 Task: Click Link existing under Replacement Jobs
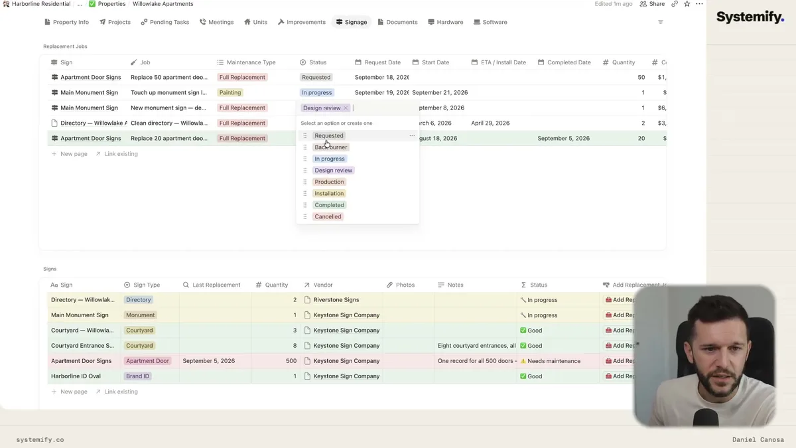[x=116, y=154]
